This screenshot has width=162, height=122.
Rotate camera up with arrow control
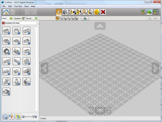(x=100, y=26)
